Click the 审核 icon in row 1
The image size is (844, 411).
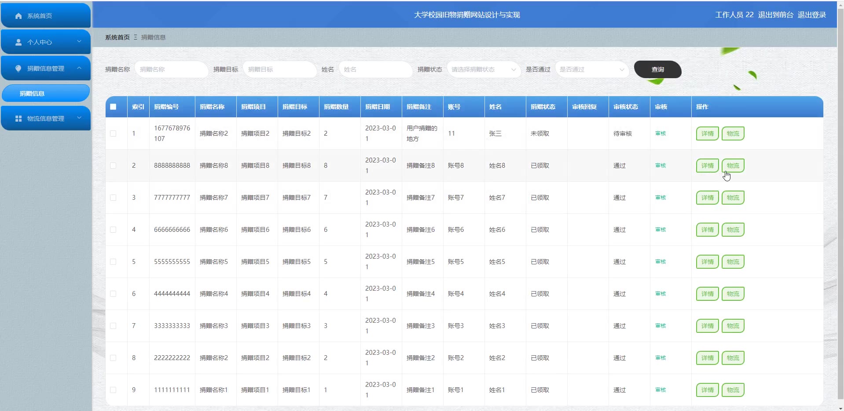pyautogui.click(x=661, y=133)
